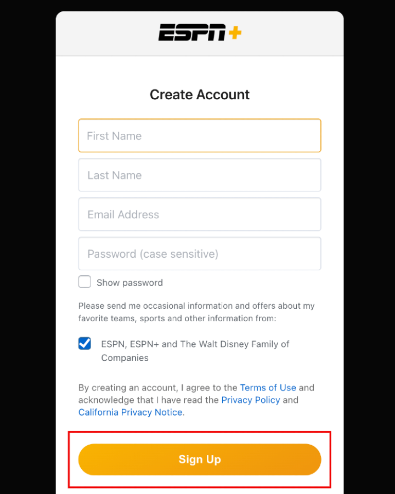
Task: Click the Password (case sensitive) field
Action: click(200, 254)
